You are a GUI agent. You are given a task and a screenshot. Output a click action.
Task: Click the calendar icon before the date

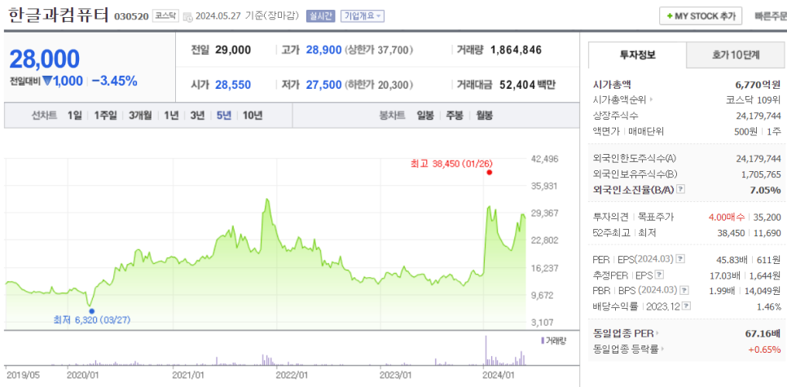(x=187, y=17)
